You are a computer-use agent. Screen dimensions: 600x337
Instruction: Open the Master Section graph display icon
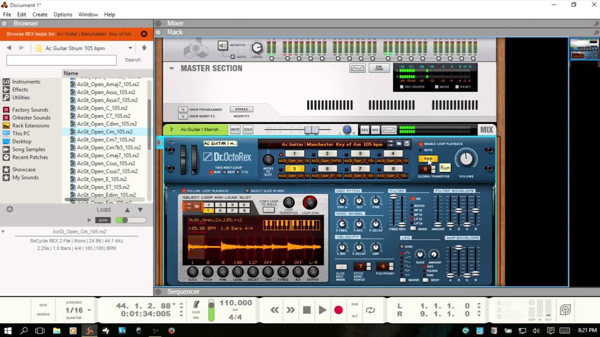click(358, 68)
